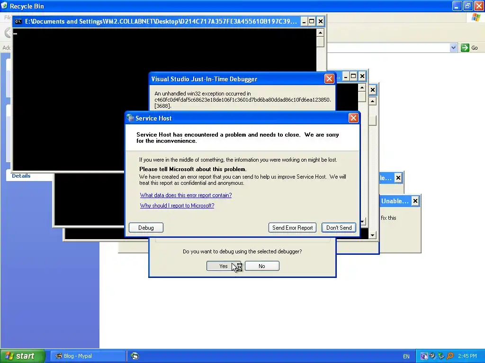Restore down the Recycle Bin window
The width and height of the screenshot is (485, 363).
pos(467,6)
